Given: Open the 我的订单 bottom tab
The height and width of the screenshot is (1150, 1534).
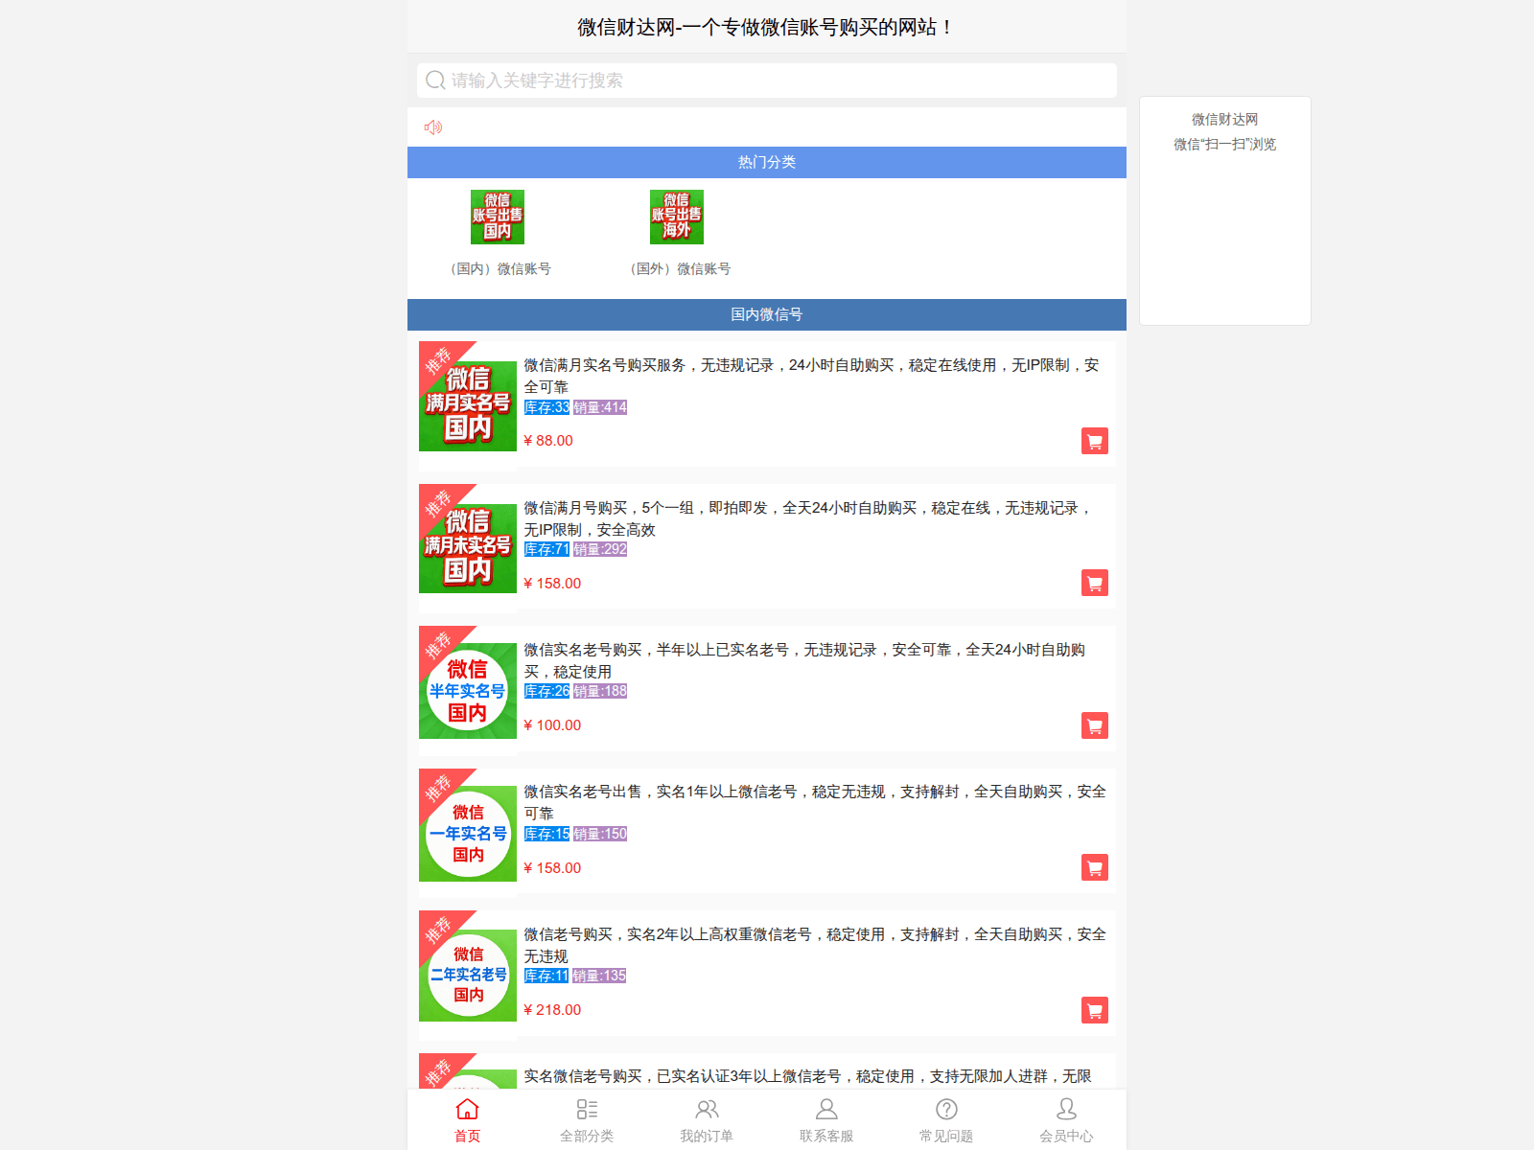Looking at the screenshot, I should tap(707, 1120).
